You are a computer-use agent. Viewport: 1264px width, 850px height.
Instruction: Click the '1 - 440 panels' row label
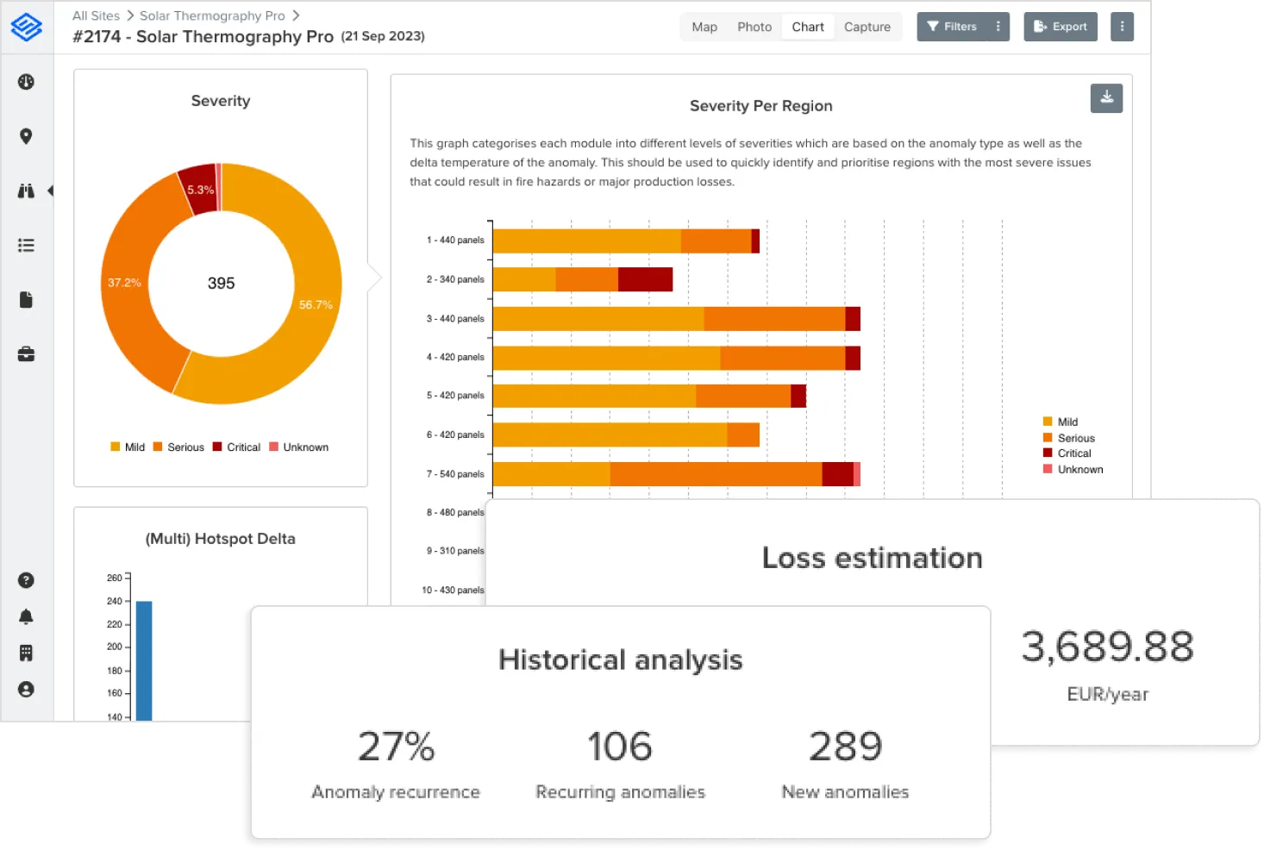pyautogui.click(x=455, y=241)
